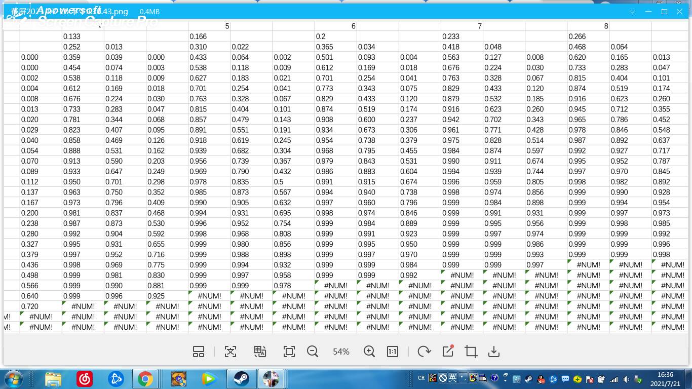This screenshot has width=692, height=389.
Task: Rotate the image clockwise
Action: click(x=424, y=352)
